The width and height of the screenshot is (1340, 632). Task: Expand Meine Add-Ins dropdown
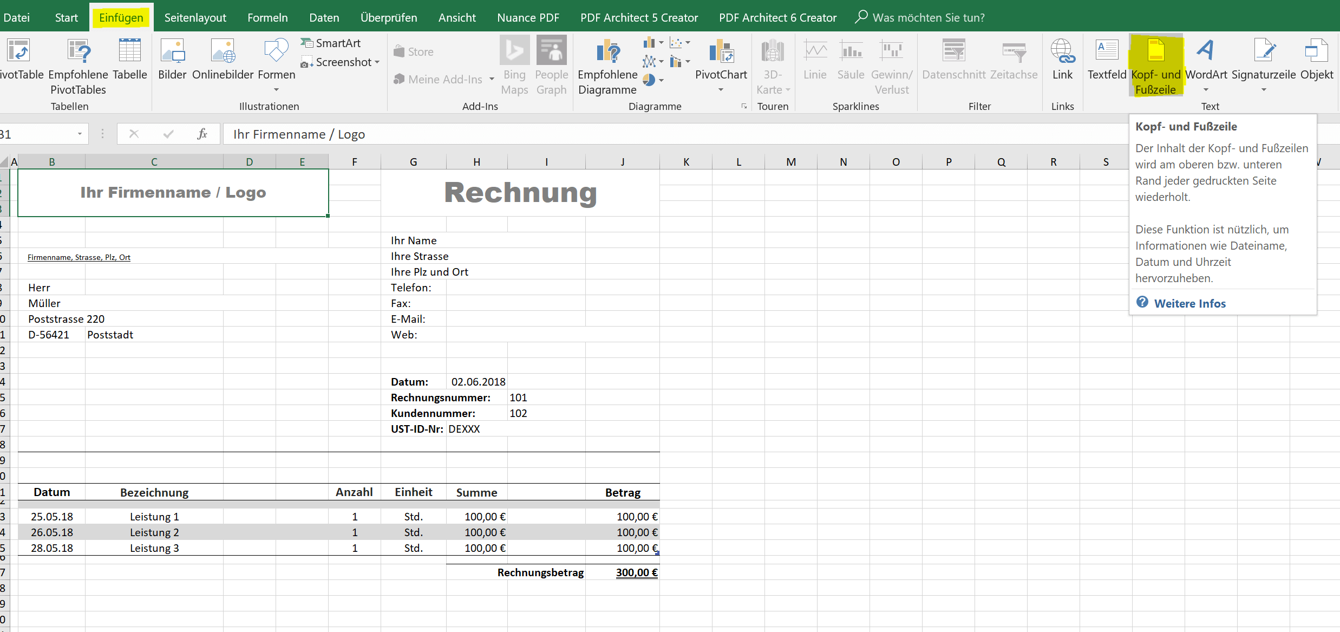tap(492, 80)
